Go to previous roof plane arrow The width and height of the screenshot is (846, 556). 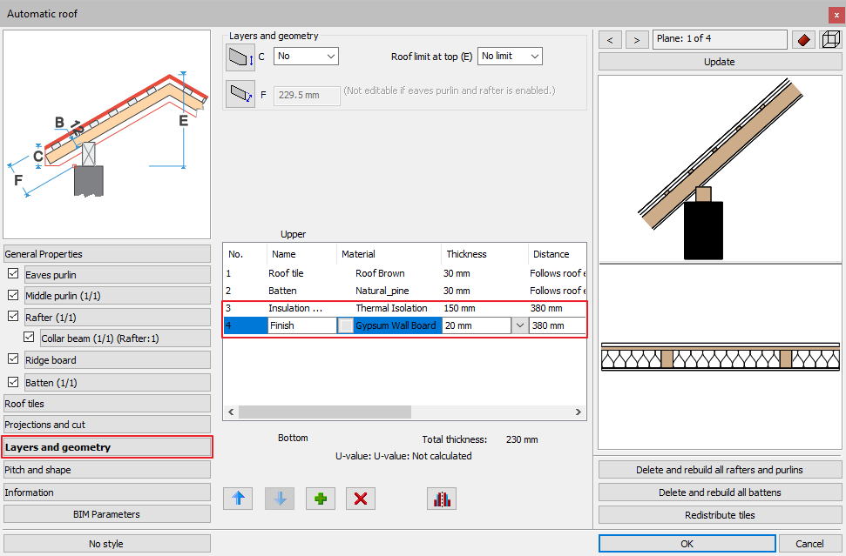pos(610,40)
